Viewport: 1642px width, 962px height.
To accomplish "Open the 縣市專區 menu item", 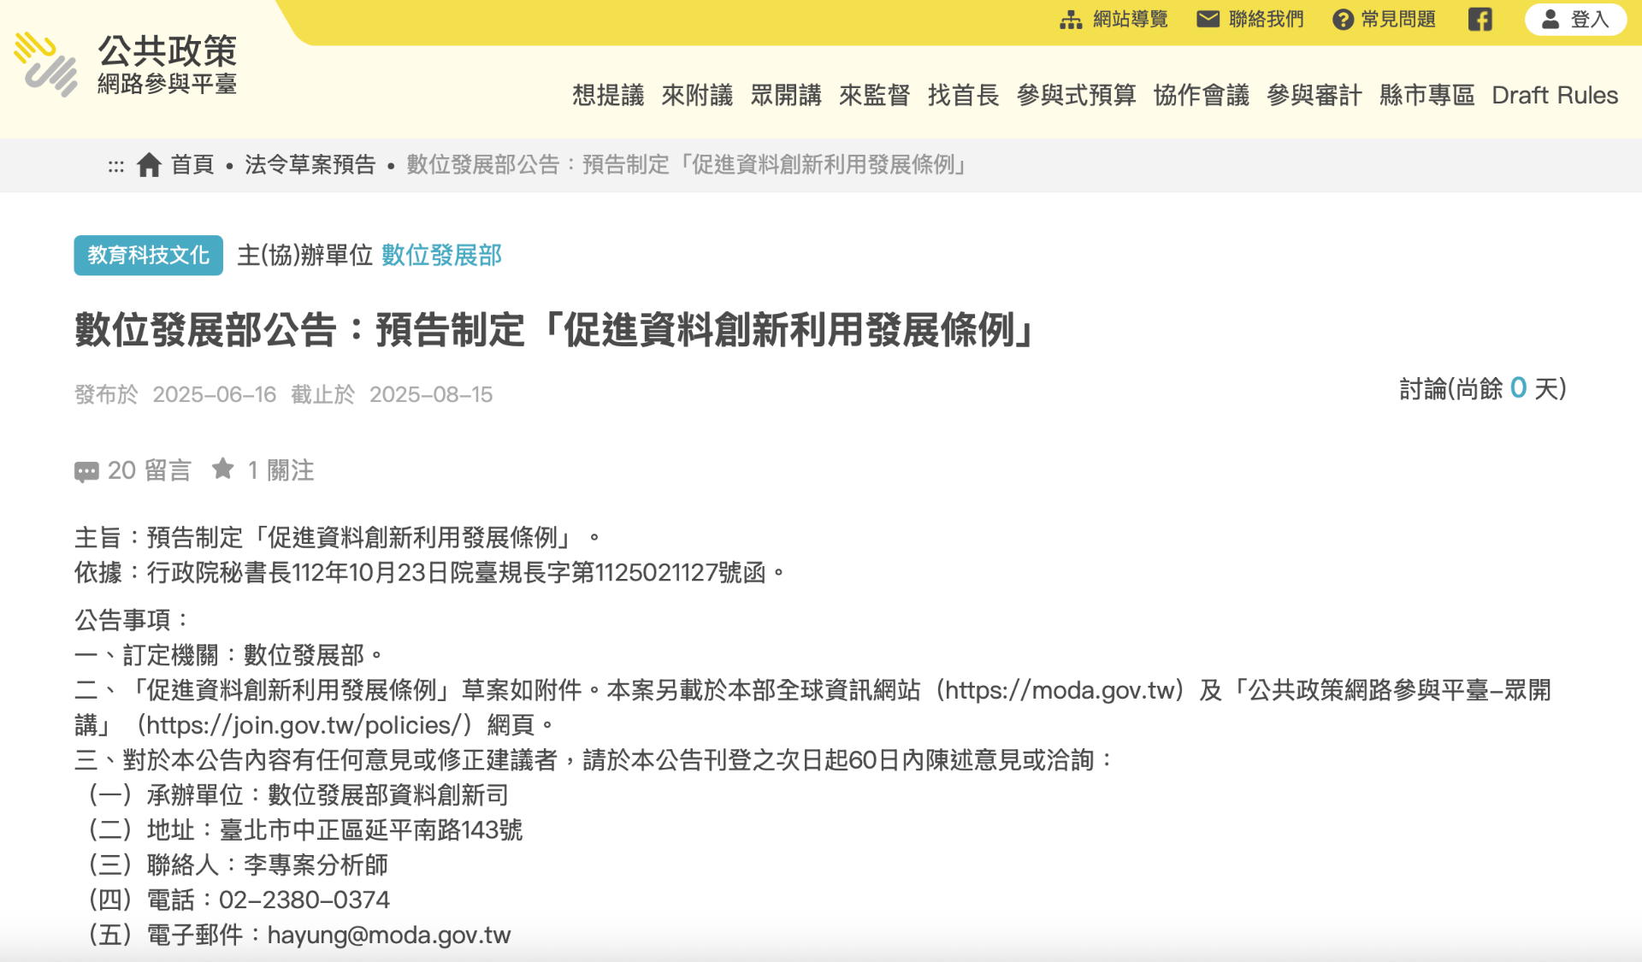I will coord(1426,95).
